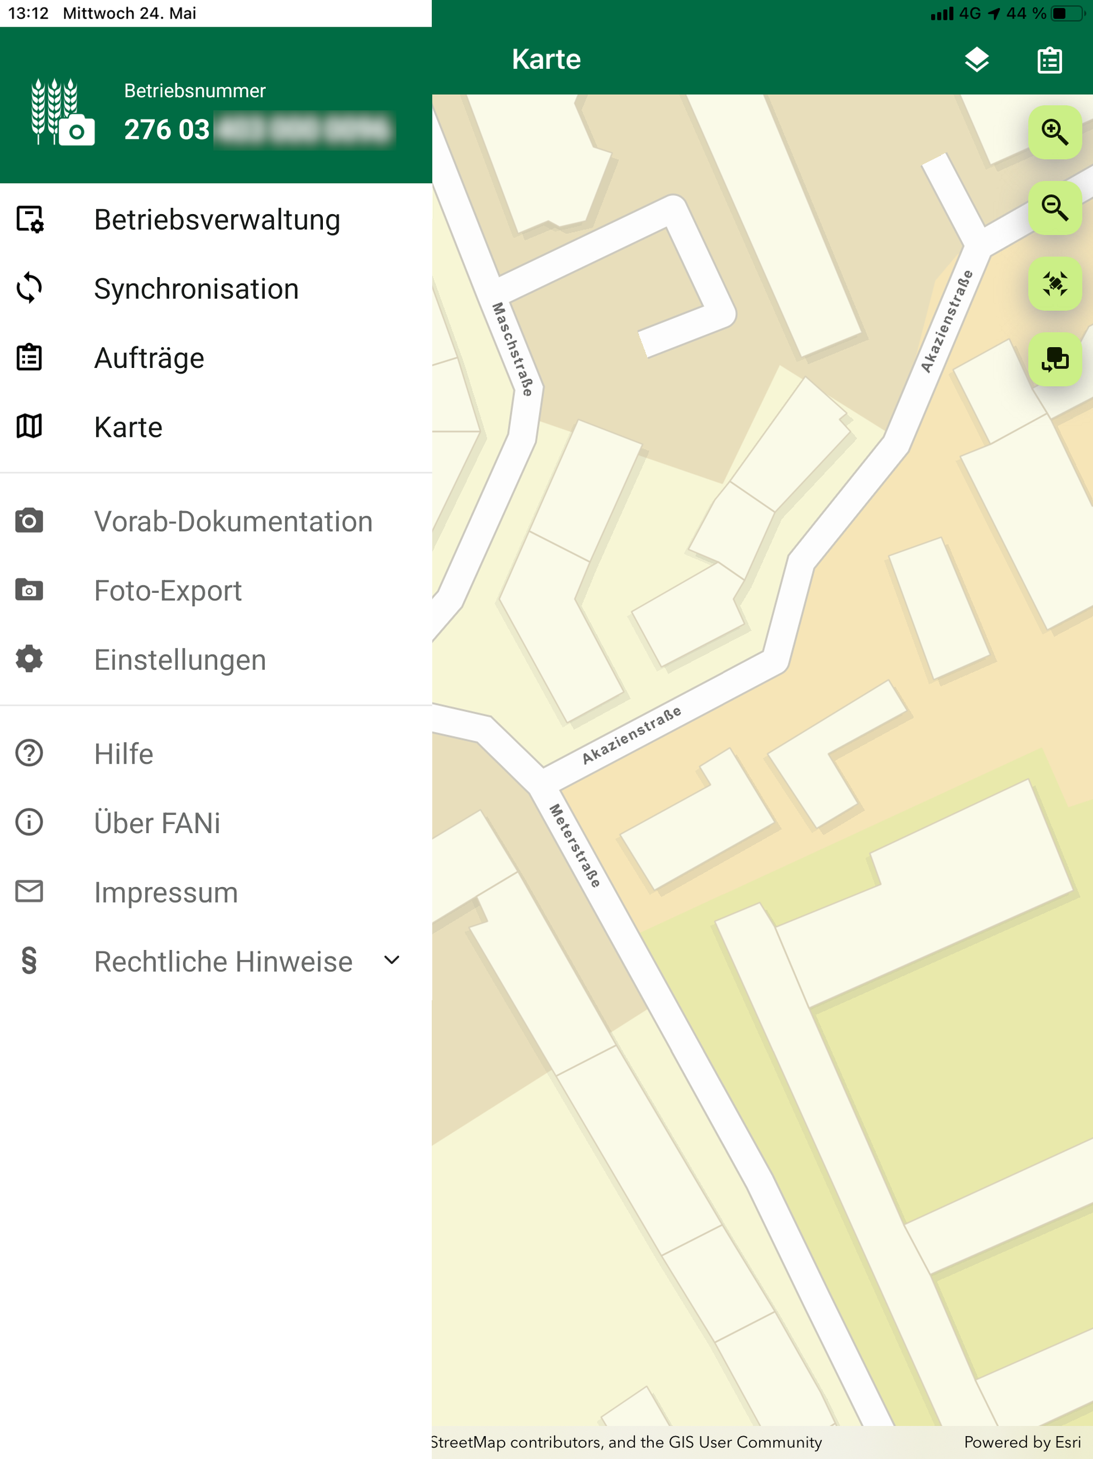Click the Foto-Export folder camera icon
The width and height of the screenshot is (1093, 1459).
[x=30, y=590]
